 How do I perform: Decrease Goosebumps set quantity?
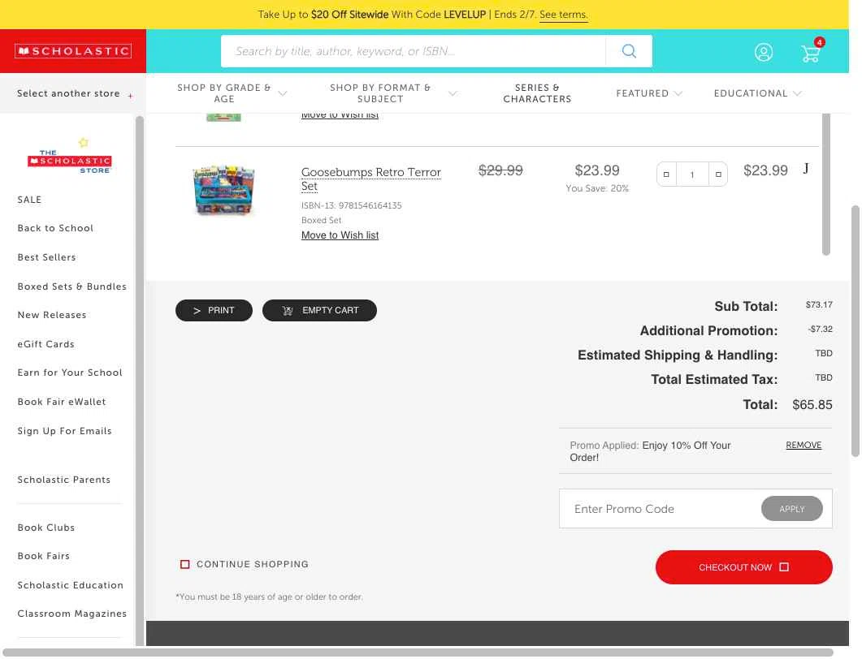pos(665,174)
